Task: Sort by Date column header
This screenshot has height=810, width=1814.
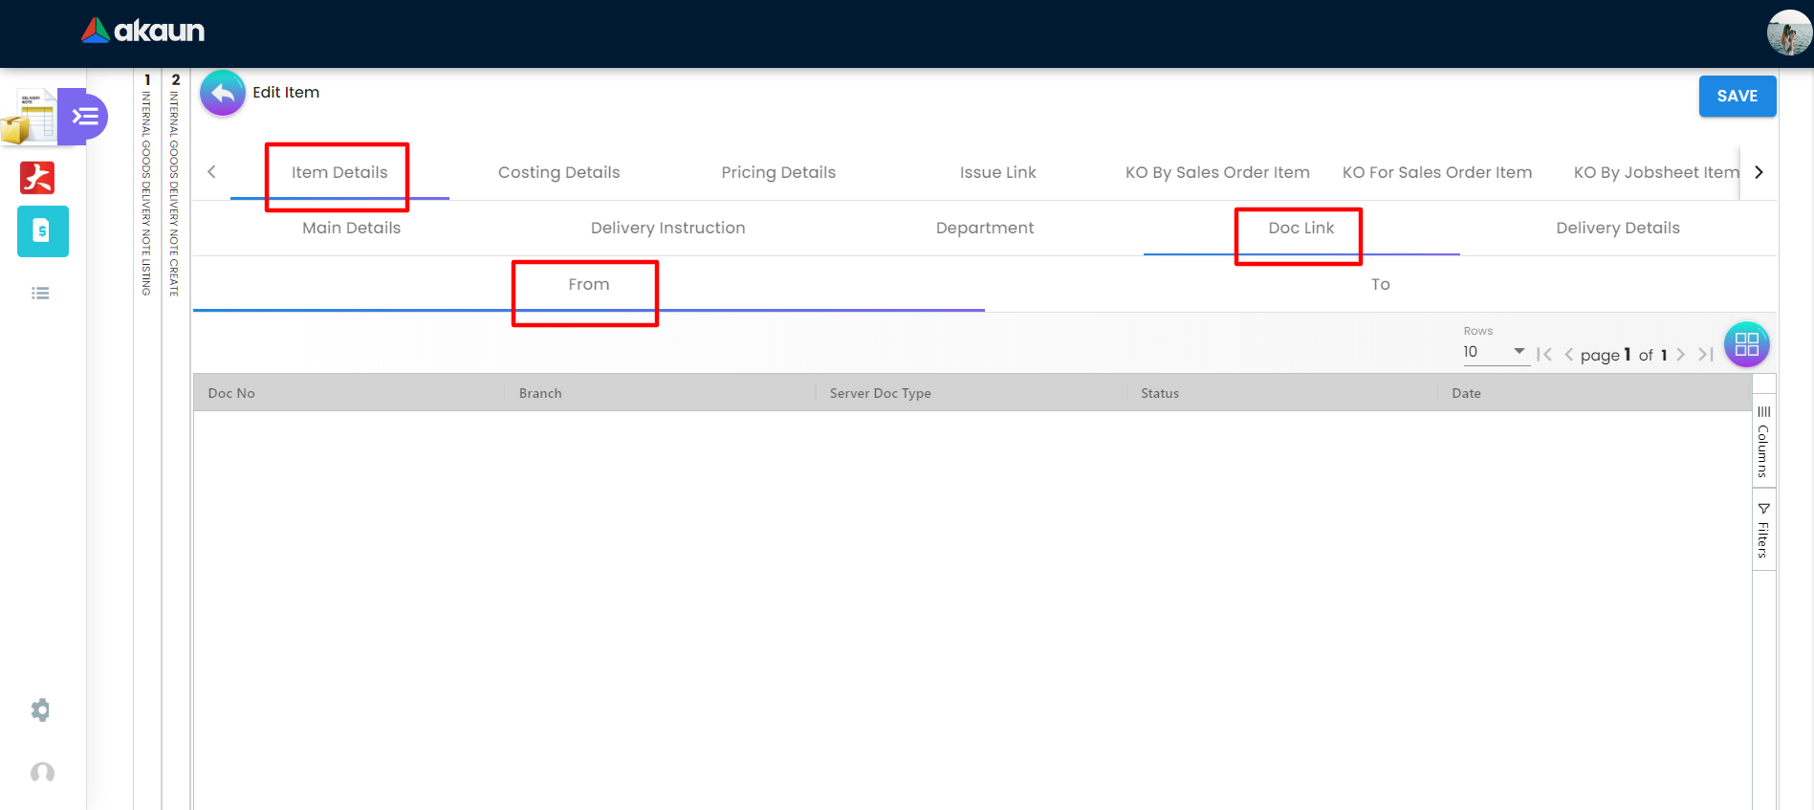Action: point(1594,393)
